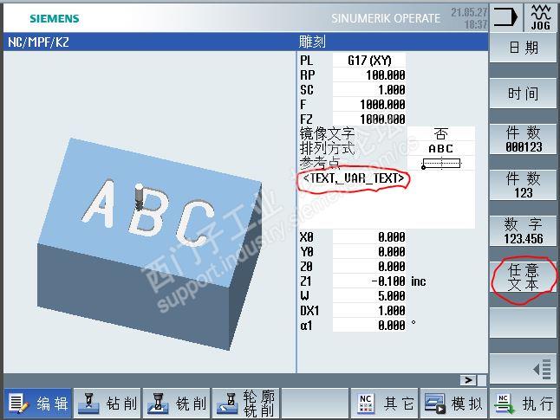The height and width of the screenshot is (420, 560).
Task: Open the 钻削 drilling softkey
Action: coord(107,404)
